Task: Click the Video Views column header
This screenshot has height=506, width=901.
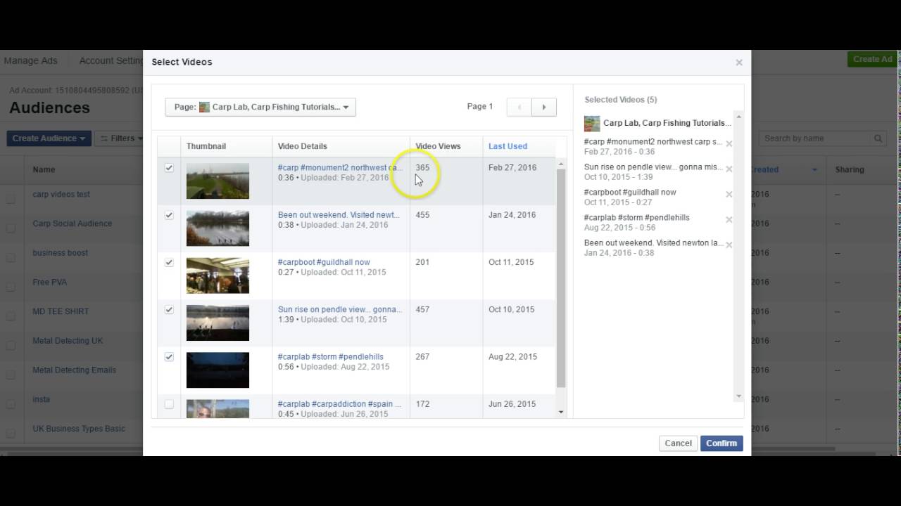Action: point(438,146)
